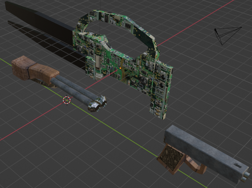The width and height of the screenshot is (252, 188).
Task: Select the long black blade
Action: pos(38,24)
